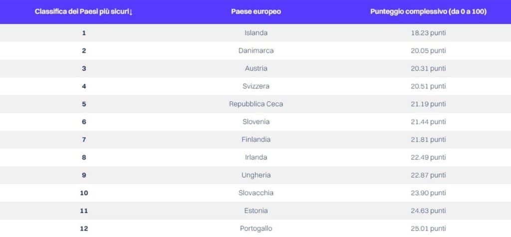
Task: Select the 23.90 punti score
Action: click(428, 193)
